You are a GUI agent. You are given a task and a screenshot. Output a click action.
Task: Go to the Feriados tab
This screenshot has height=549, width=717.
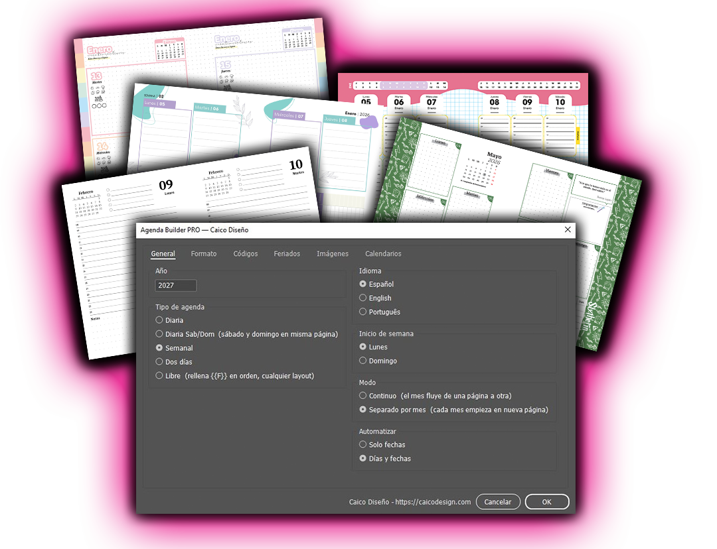point(287,253)
